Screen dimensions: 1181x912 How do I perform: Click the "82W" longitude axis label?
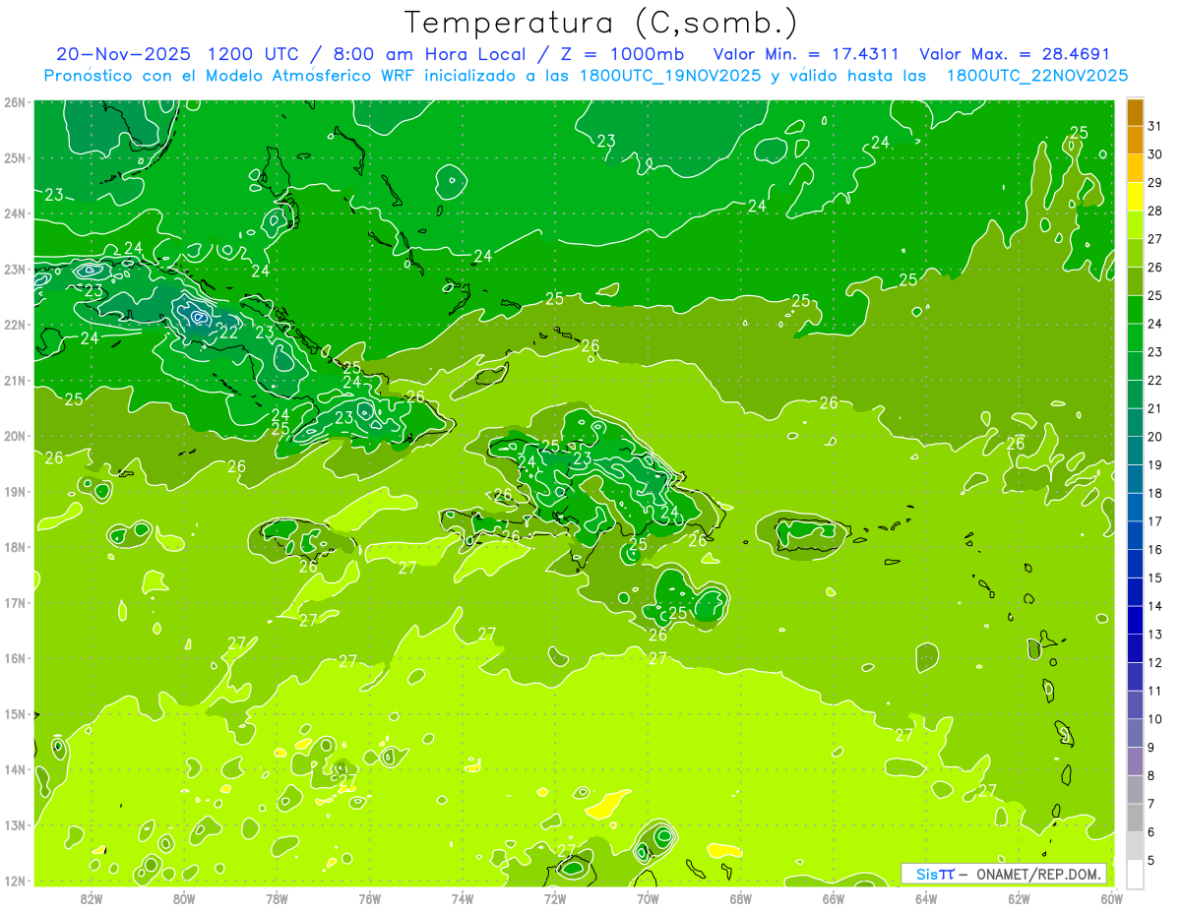[x=92, y=898]
